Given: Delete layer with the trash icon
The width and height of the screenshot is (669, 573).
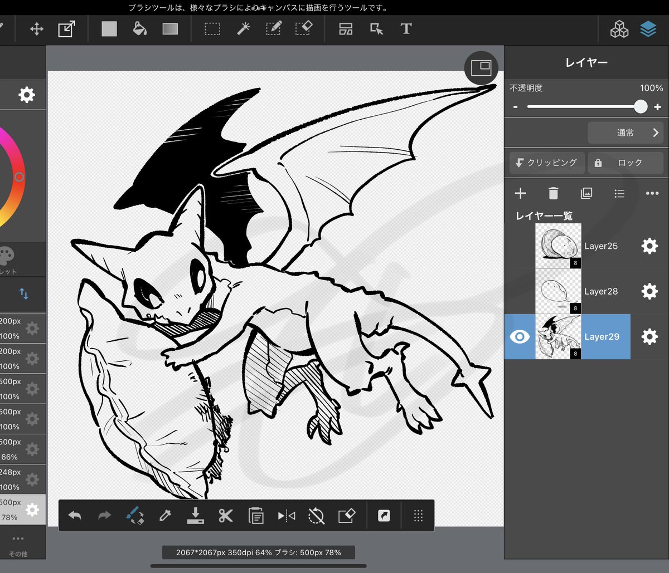Looking at the screenshot, I should point(553,193).
